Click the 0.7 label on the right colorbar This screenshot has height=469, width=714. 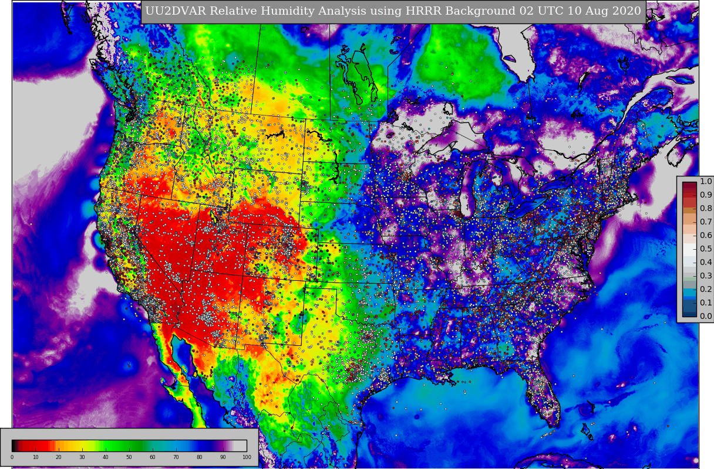[706, 222]
